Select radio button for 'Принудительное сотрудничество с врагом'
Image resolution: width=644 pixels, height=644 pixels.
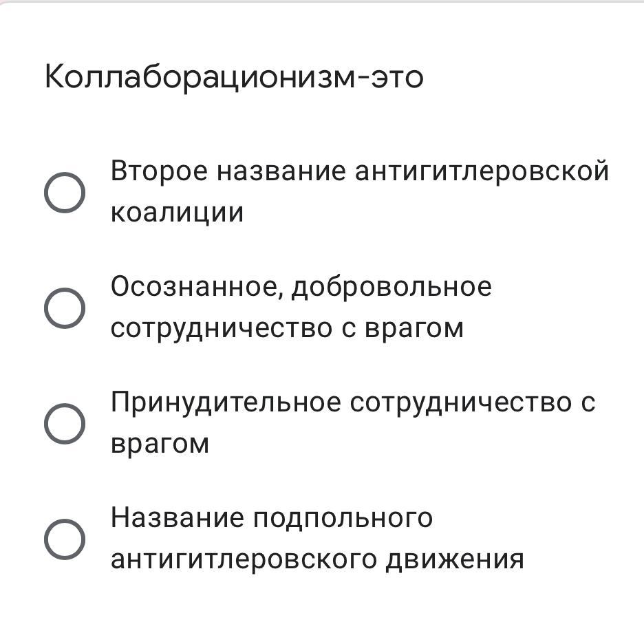pos(65,423)
